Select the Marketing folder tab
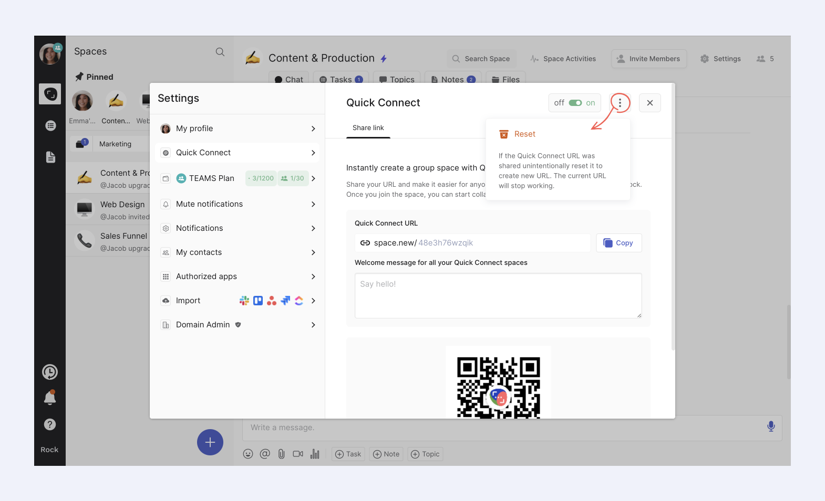Image resolution: width=825 pixels, height=501 pixels. point(115,144)
